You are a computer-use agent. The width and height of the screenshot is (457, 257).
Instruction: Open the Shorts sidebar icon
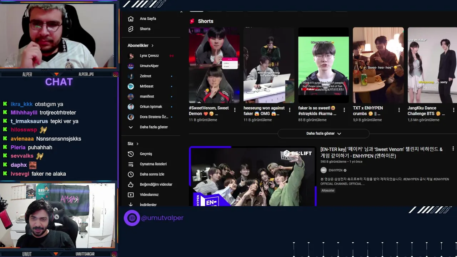(131, 29)
